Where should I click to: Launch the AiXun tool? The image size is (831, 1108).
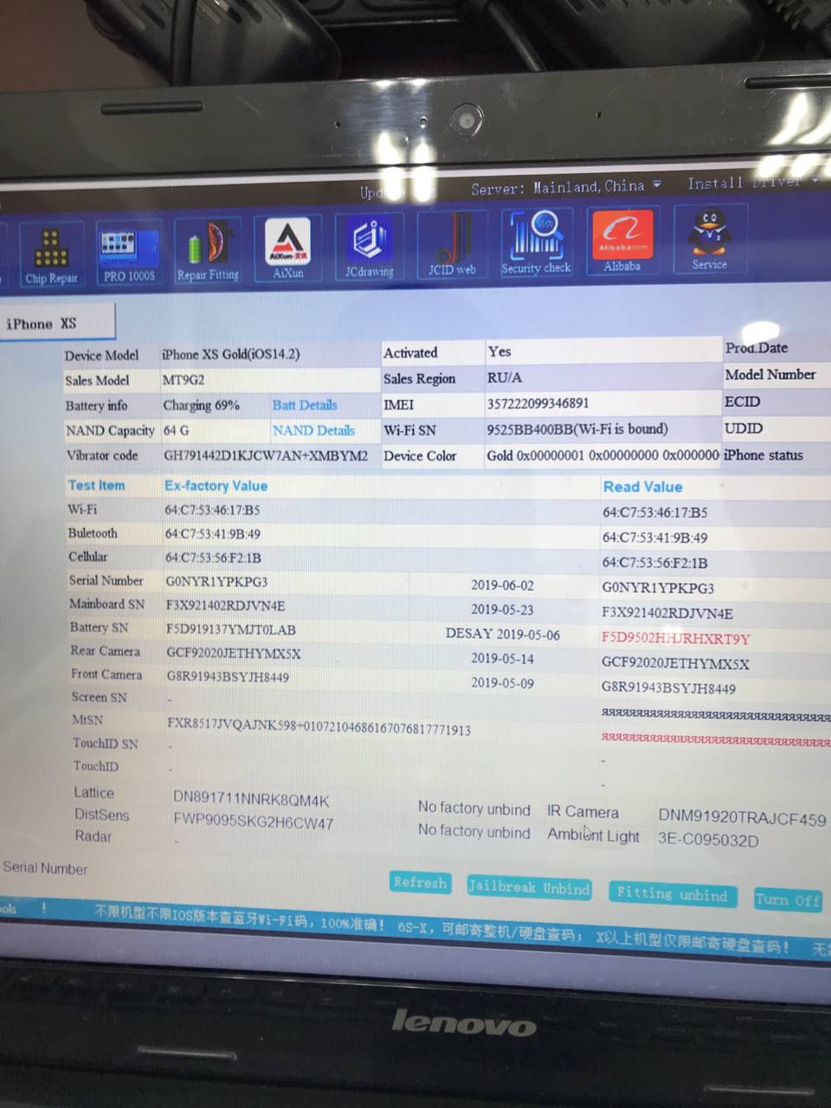[287, 249]
